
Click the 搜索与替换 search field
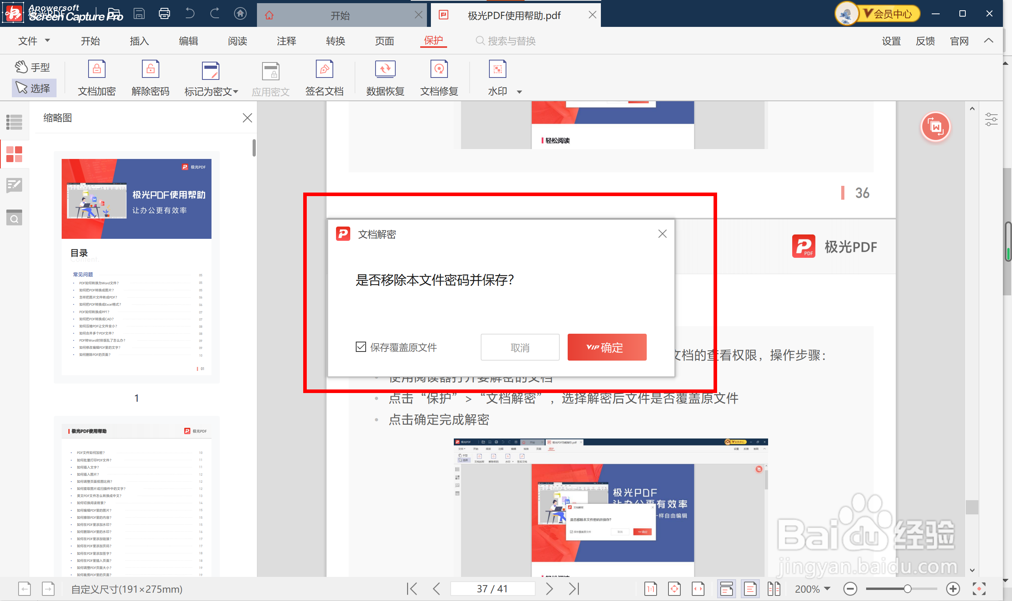506,41
